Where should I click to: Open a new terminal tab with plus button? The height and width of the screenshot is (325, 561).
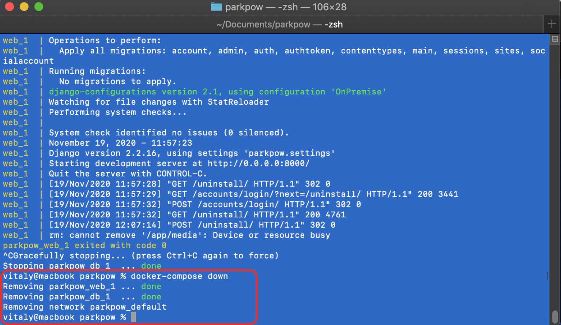(552, 25)
